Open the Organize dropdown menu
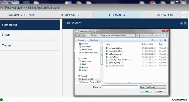This screenshot has width=189, height=102. tap(82, 40)
